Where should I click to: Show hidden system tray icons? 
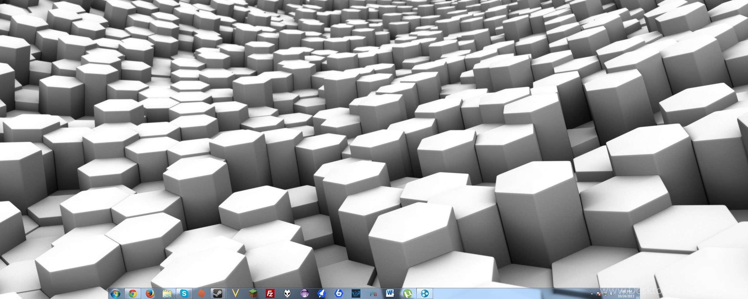click(592, 294)
